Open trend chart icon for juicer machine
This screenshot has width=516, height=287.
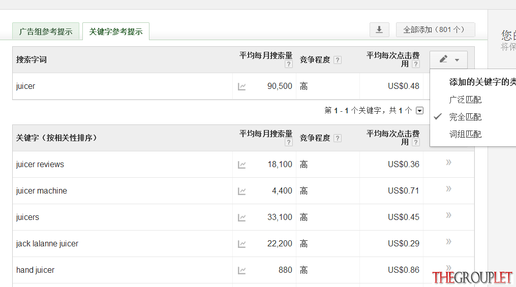pos(242,191)
